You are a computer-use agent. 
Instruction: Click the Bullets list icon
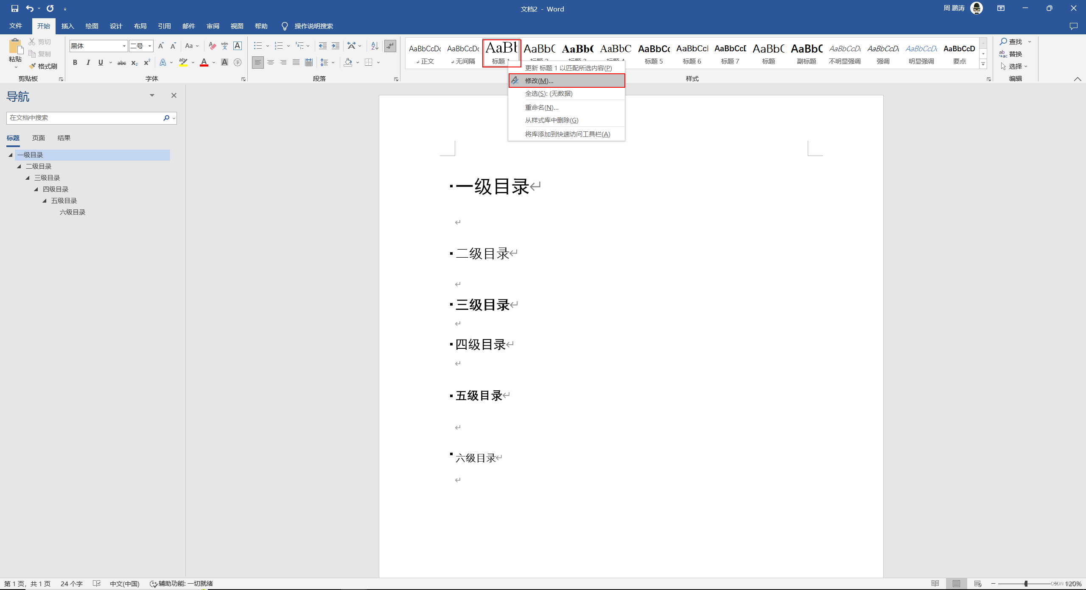258,46
